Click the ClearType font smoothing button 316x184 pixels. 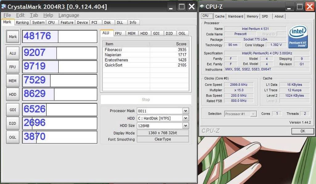163,139
